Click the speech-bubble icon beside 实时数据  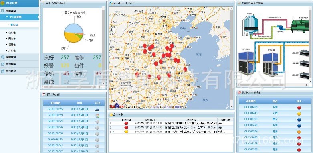click(2, 57)
